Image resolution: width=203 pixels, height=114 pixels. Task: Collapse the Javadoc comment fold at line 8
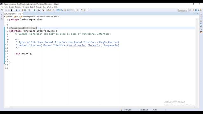[x=9, y=39]
